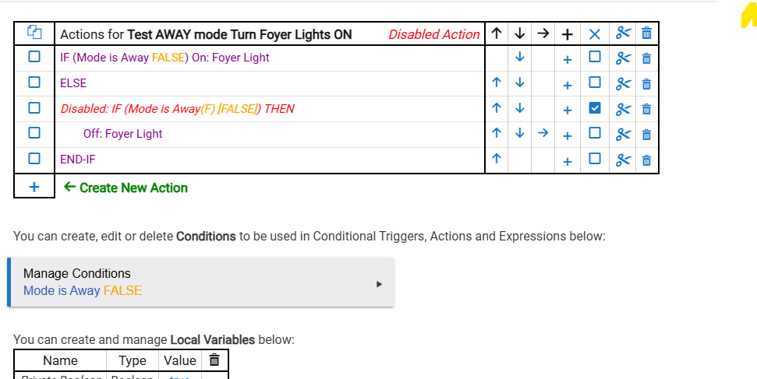Move the ELSE action down
Screen dimensions: 757x379
click(520, 83)
